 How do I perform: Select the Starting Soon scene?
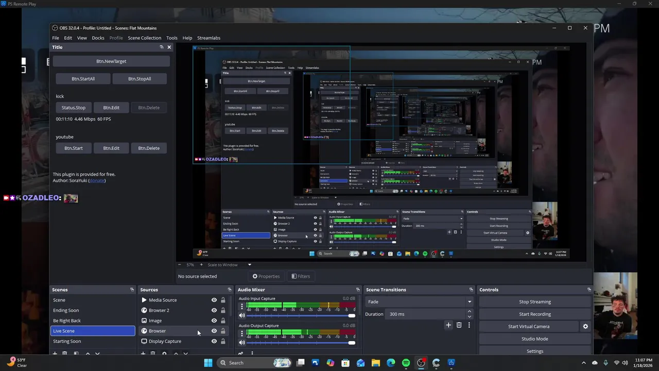coord(93,341)
